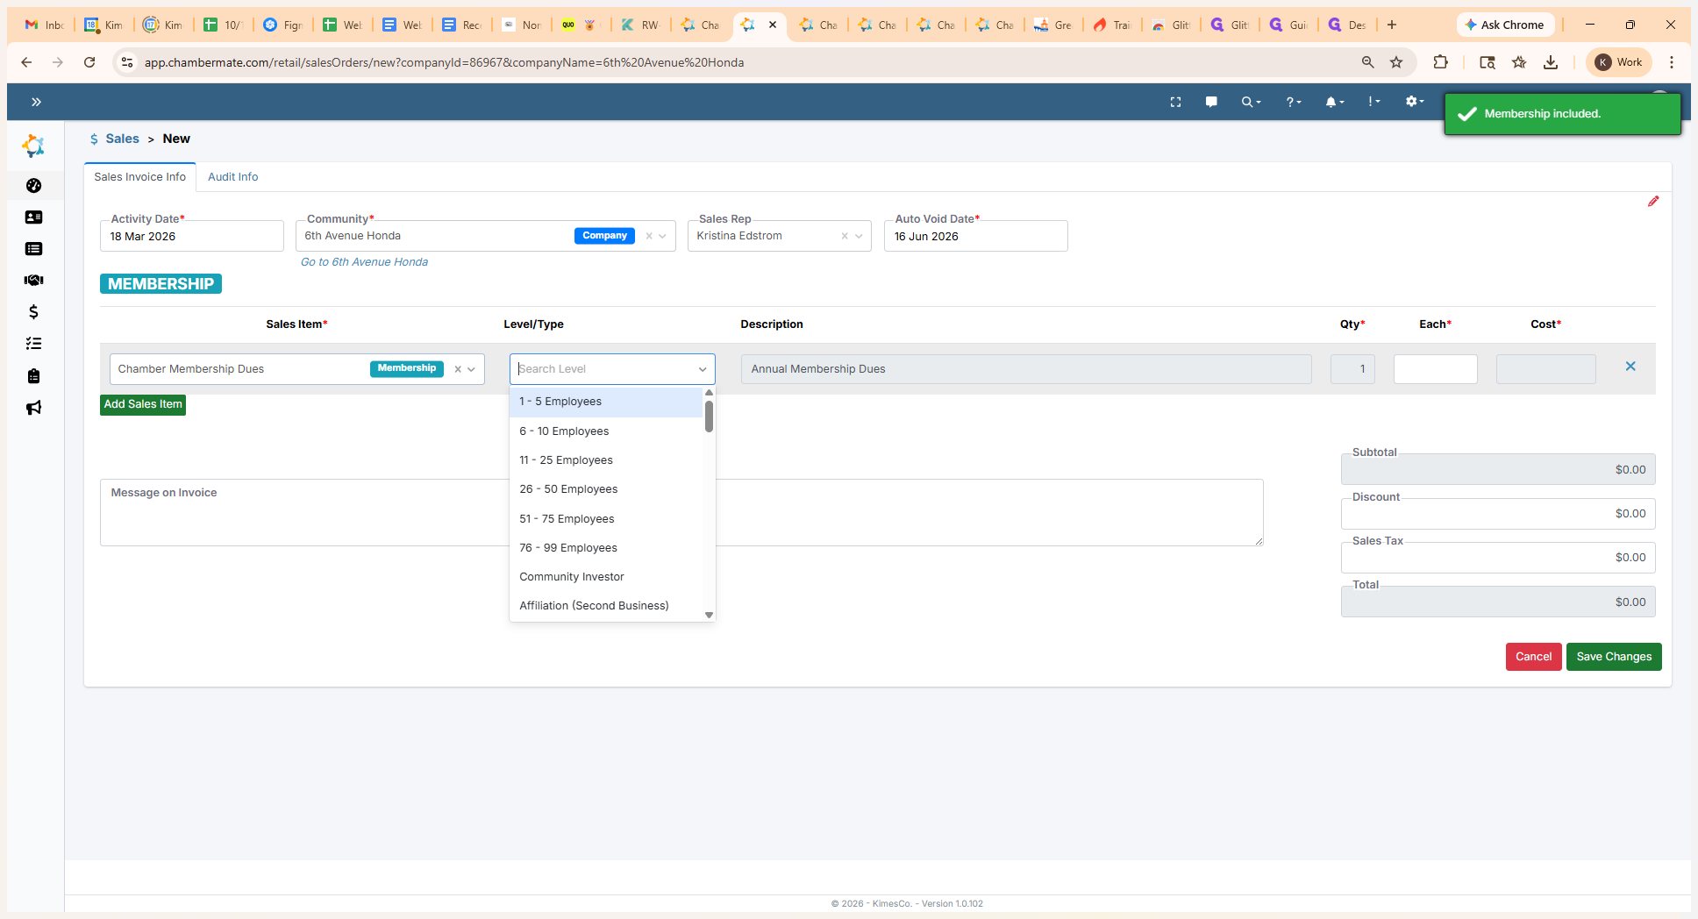Open the contact card sidebar icon
The image size is (1698, 919).
(33, 217)
